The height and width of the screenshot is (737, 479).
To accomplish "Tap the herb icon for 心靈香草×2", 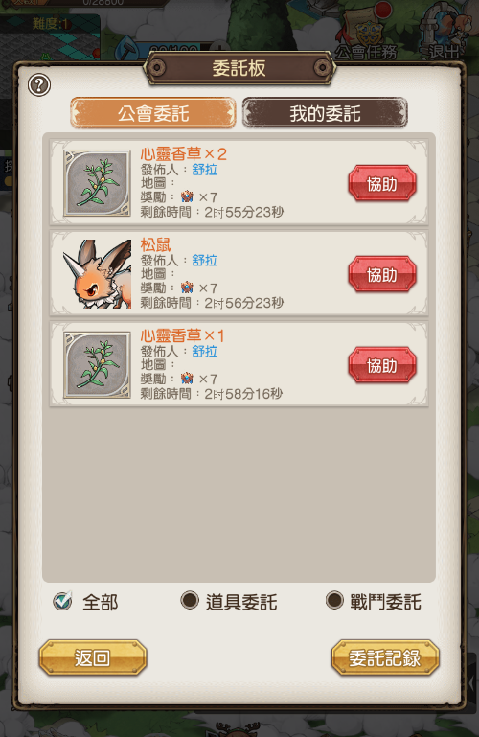I will click(97, 183).
